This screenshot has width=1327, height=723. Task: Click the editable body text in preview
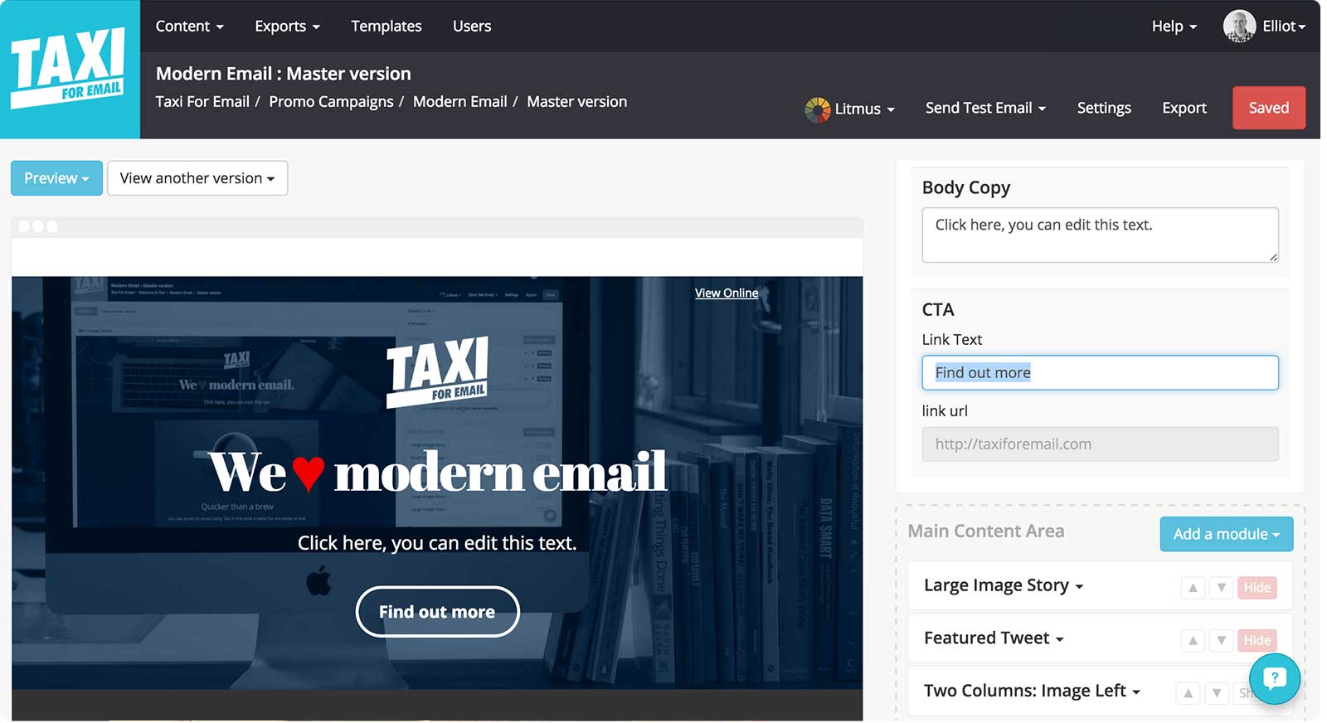click(x=436, y=543)
